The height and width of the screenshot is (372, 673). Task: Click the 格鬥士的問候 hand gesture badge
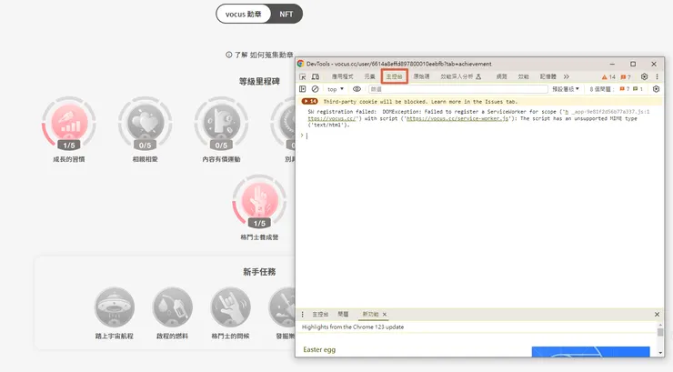pyautogui.click(x=230, y=307)
